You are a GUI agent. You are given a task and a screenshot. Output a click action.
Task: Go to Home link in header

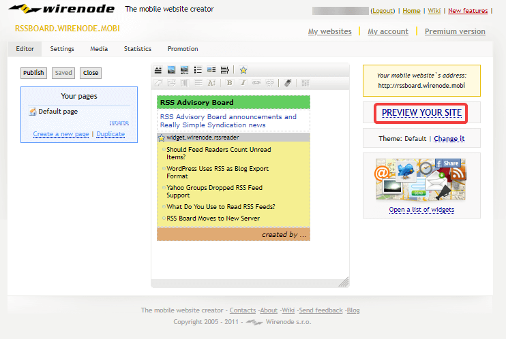point(411,11)
